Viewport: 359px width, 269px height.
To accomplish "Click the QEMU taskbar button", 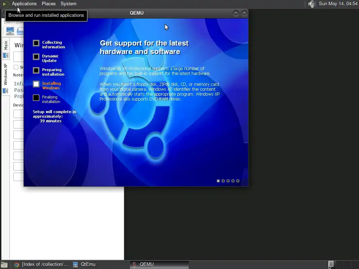I will pos(160,264).
